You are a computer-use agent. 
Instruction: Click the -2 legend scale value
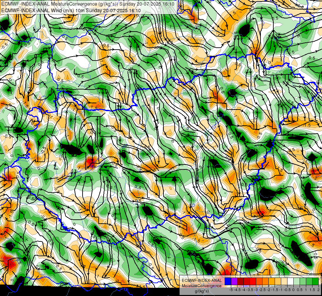tap(268, 290)
